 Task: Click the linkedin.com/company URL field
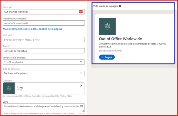tap(44, 23)
